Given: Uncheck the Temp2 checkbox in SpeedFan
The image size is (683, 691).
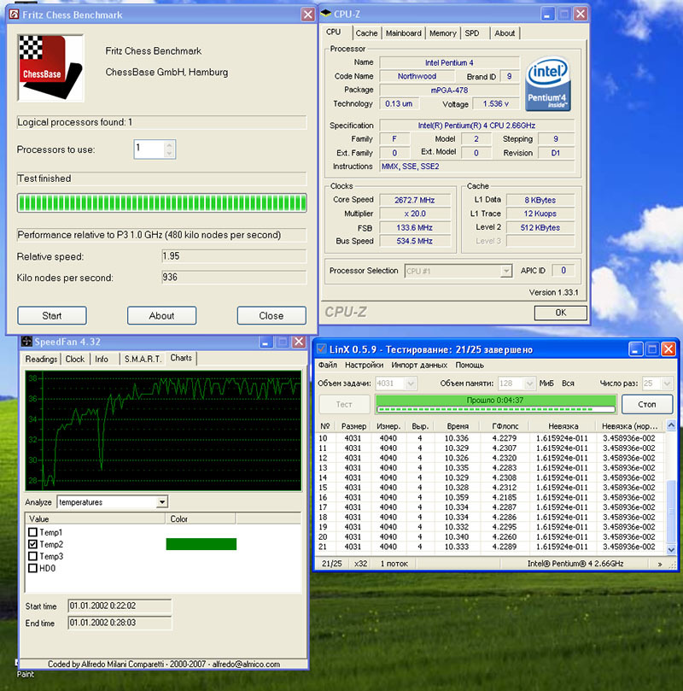Looking at the screenshot, I should click(x=32, y=544).
